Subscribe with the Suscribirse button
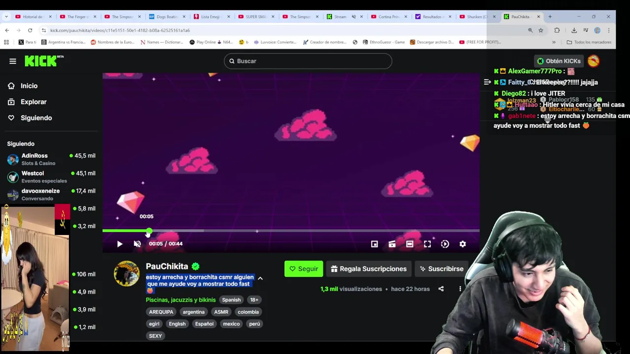The image size is (630, 354). click(441, 269)
